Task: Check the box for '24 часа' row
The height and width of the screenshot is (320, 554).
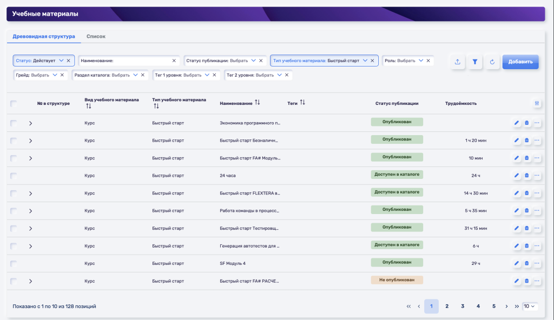Action: pos(14,176)
